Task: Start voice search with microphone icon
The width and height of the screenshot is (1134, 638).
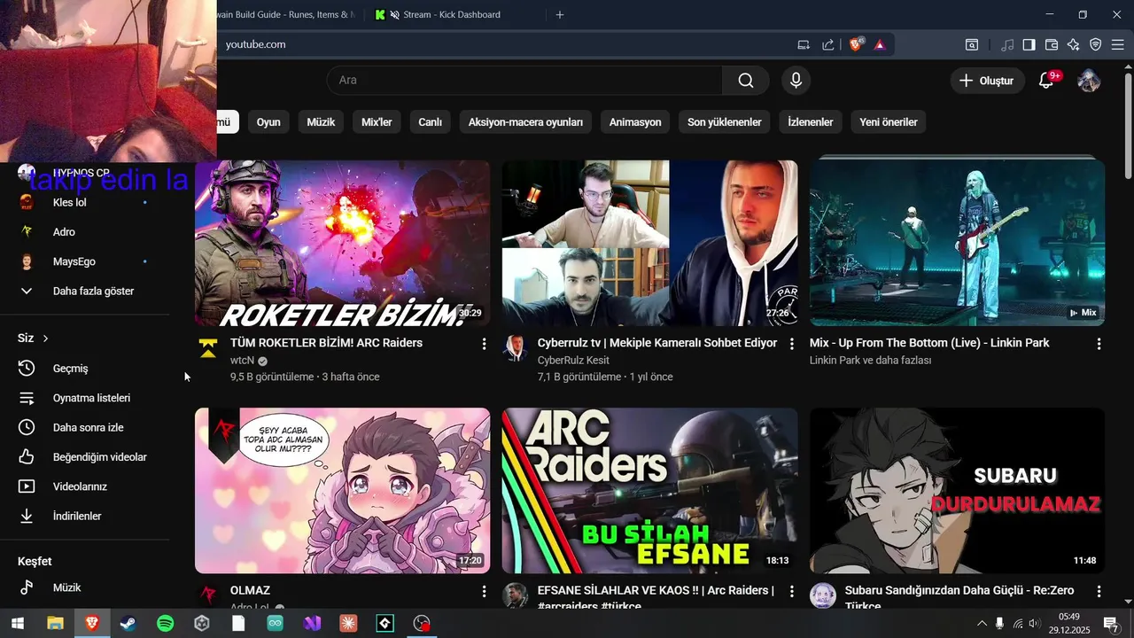Action: (796, 81)
